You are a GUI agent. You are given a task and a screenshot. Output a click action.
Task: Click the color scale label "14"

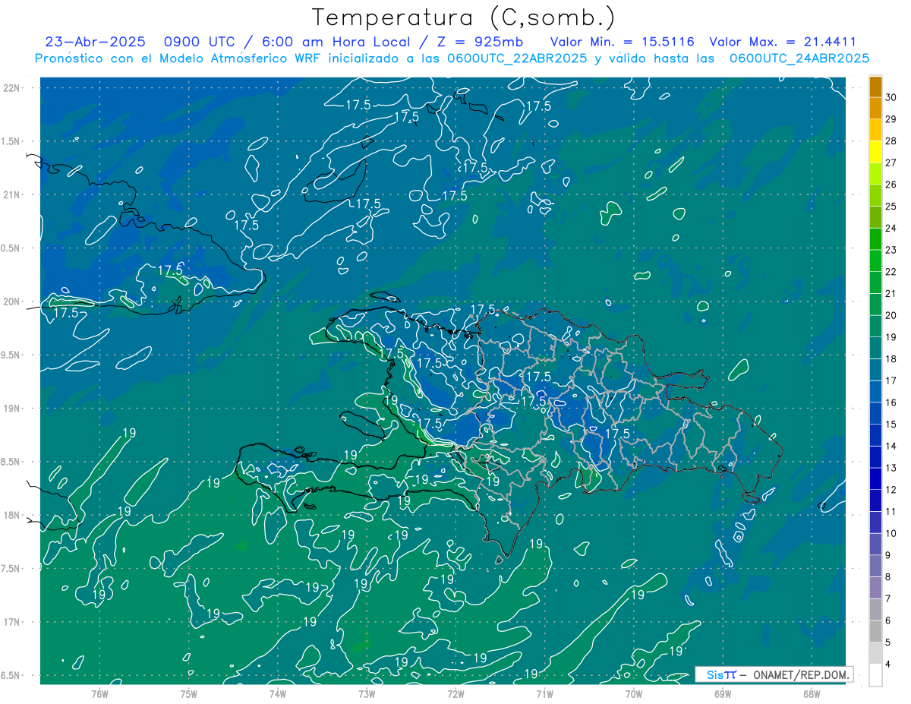pos(891,446)
